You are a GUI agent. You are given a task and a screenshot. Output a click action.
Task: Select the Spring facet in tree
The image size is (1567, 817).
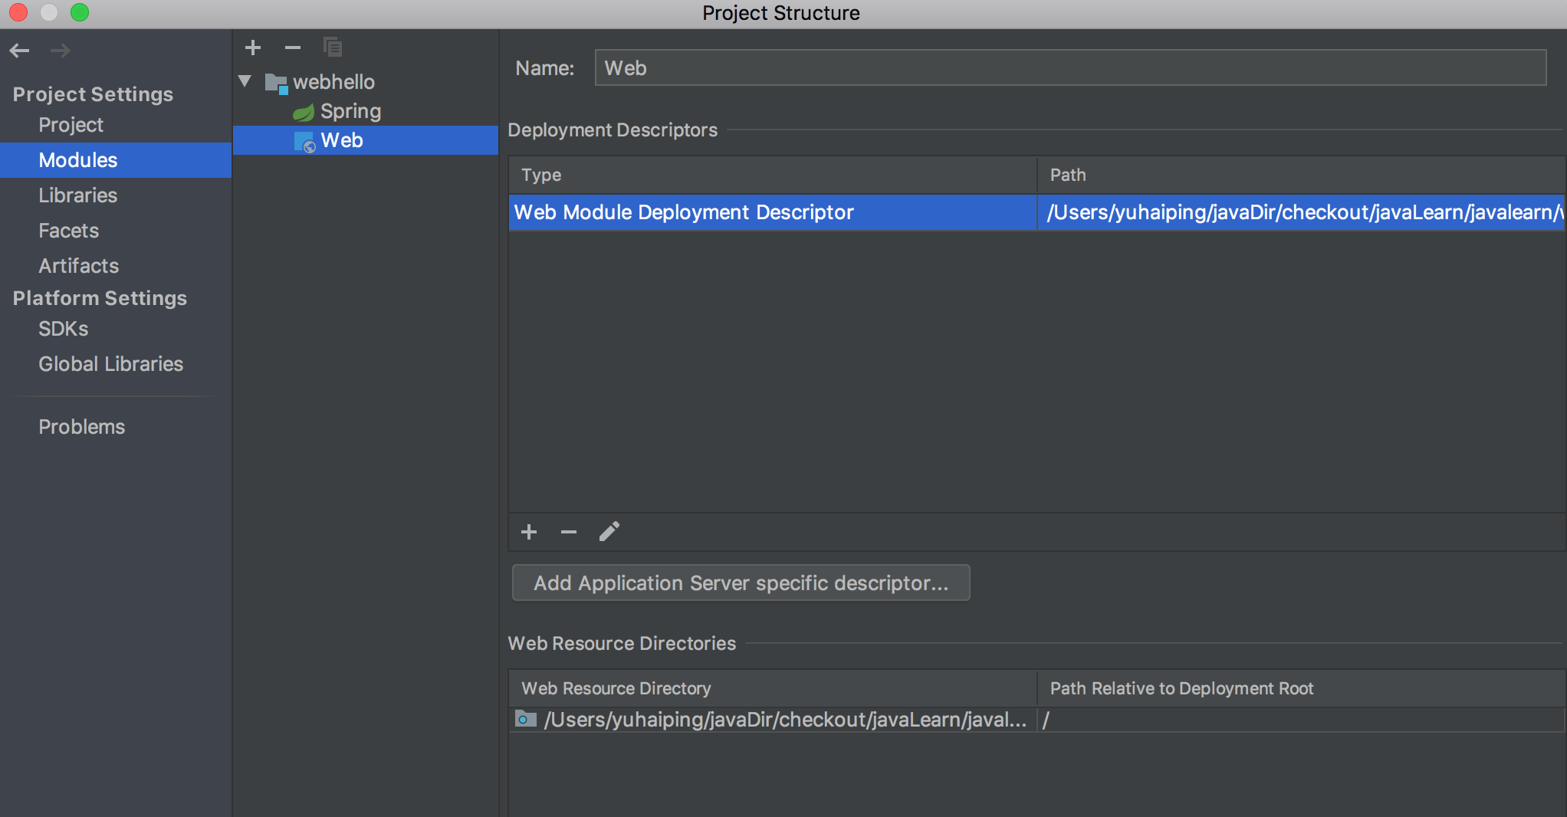tap(350, 111)
